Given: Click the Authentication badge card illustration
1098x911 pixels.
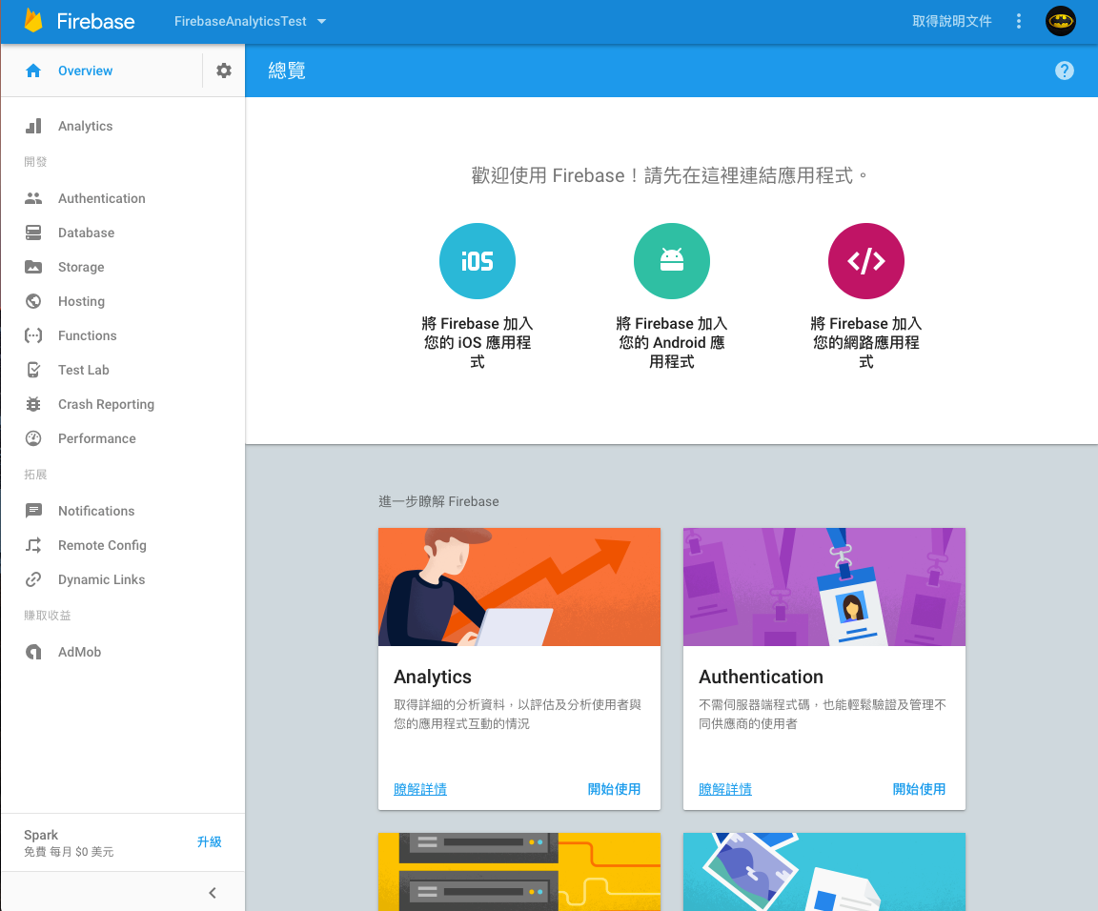Looking at the screenshot, I should click(x=824, y=587).
